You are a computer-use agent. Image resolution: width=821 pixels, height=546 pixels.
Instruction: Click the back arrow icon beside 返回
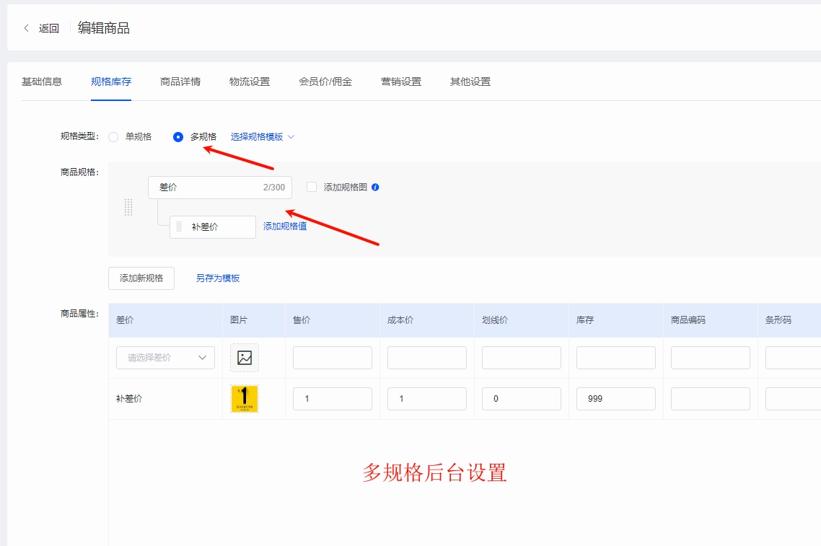[27, 28]
